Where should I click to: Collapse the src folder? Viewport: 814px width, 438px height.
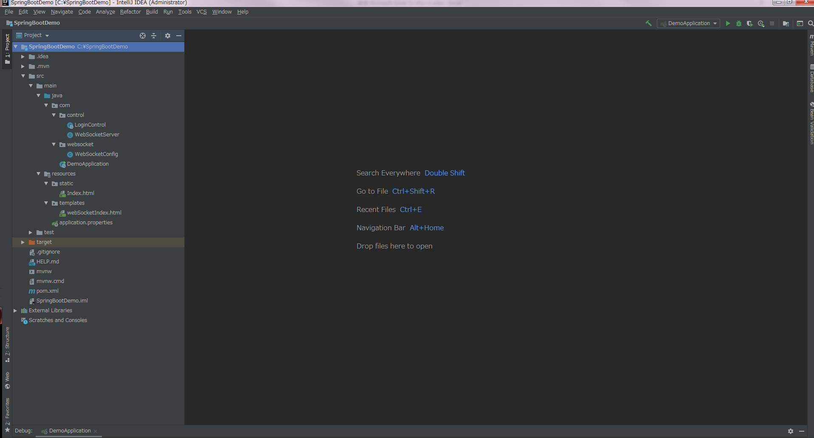click(x=23, y=76)
